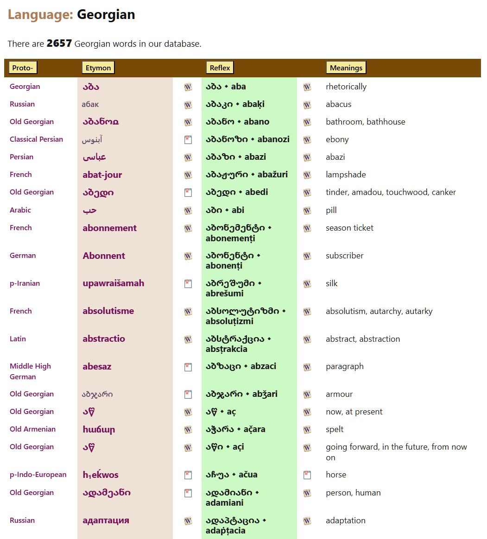
Task: Open Wiktionary icon beside etymon აბა
Action: point(188,87)
